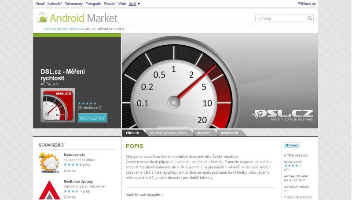Click the Android Market logo icon

[42, 18]
